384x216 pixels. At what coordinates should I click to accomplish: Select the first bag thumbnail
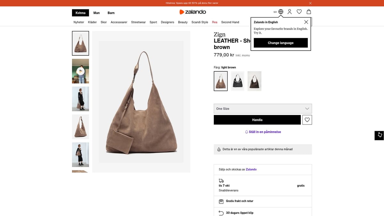click(80, 43)
